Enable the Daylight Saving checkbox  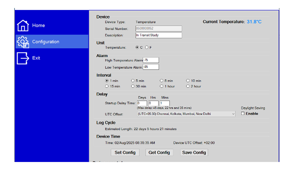pos(243,114)
